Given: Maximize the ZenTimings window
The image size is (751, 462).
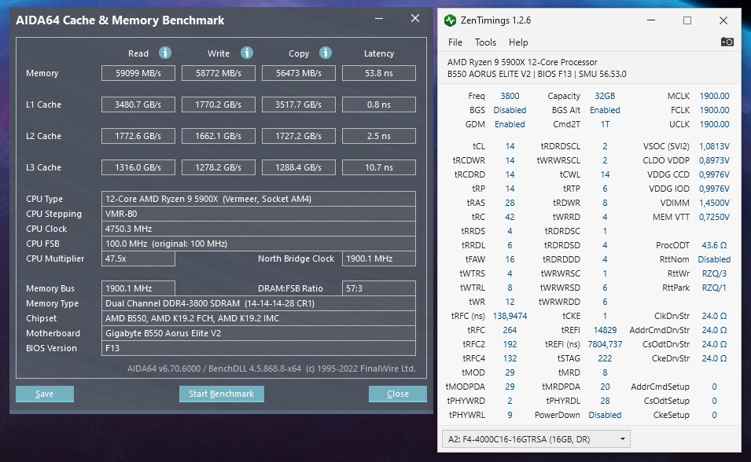Looking at the screenshot, I should coord(687,20).
